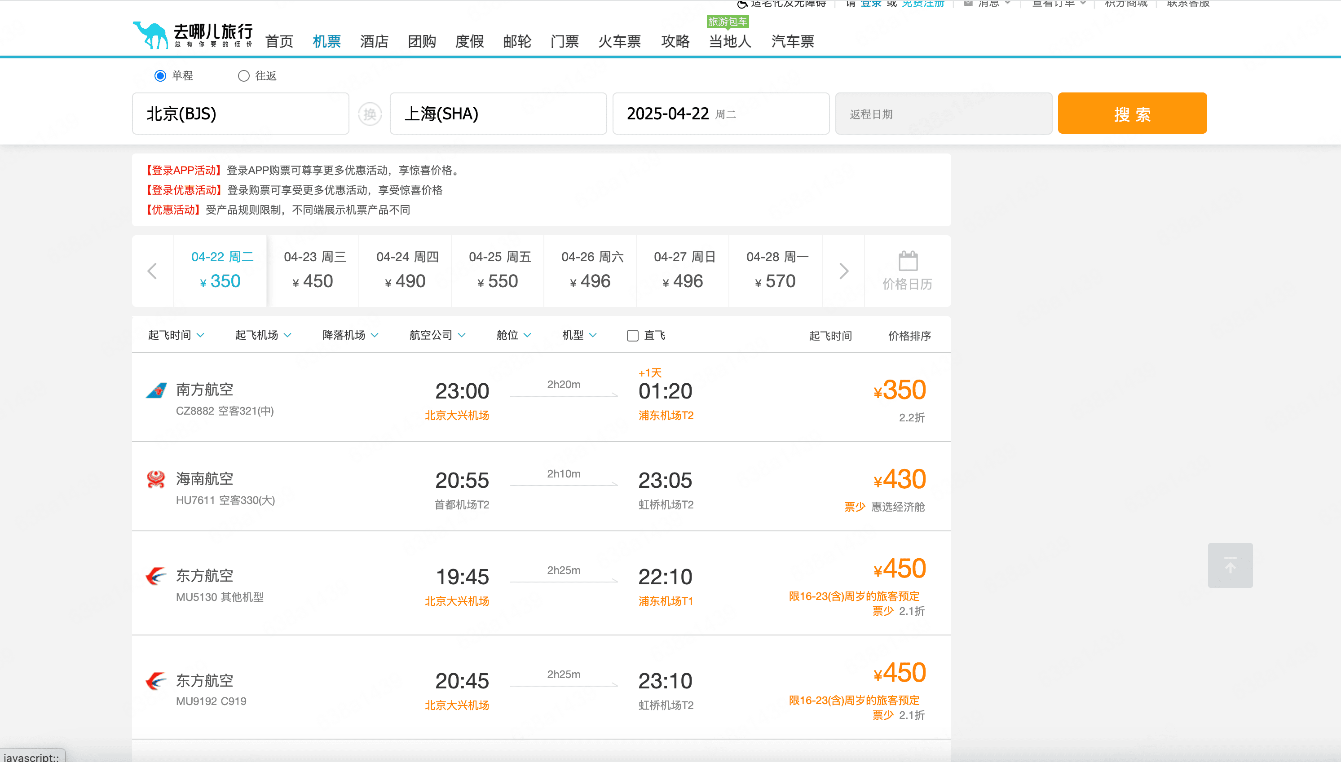Open the 酒店 navigation tab
The image size is (1341, 762).
point(374,41)
